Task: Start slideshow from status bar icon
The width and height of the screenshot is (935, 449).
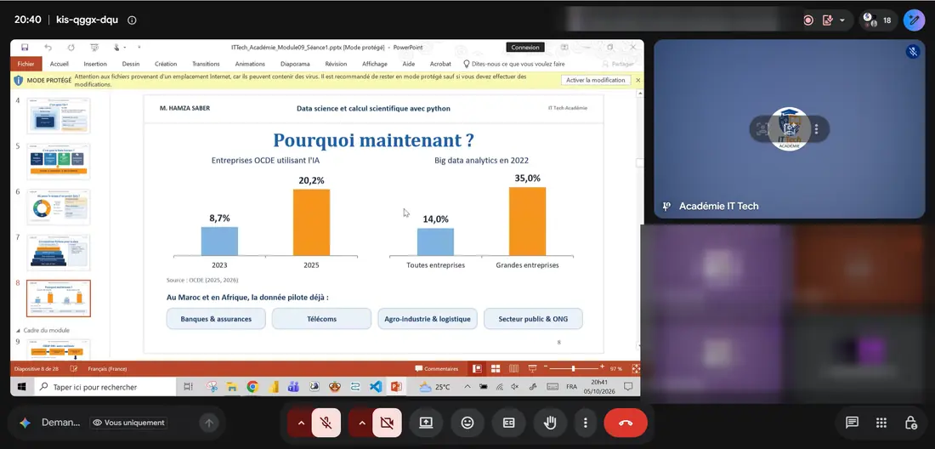Action: tap(532, 368)
